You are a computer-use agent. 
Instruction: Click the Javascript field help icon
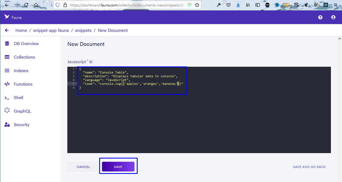[91, 62]
